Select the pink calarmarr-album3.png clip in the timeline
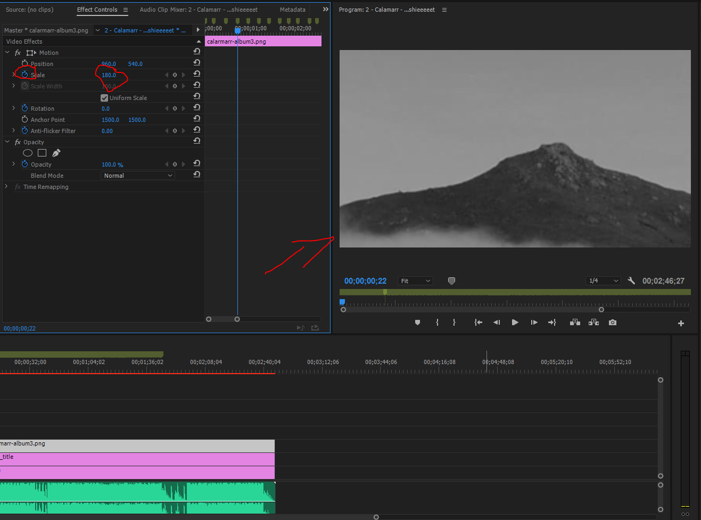 coord(263,41)
